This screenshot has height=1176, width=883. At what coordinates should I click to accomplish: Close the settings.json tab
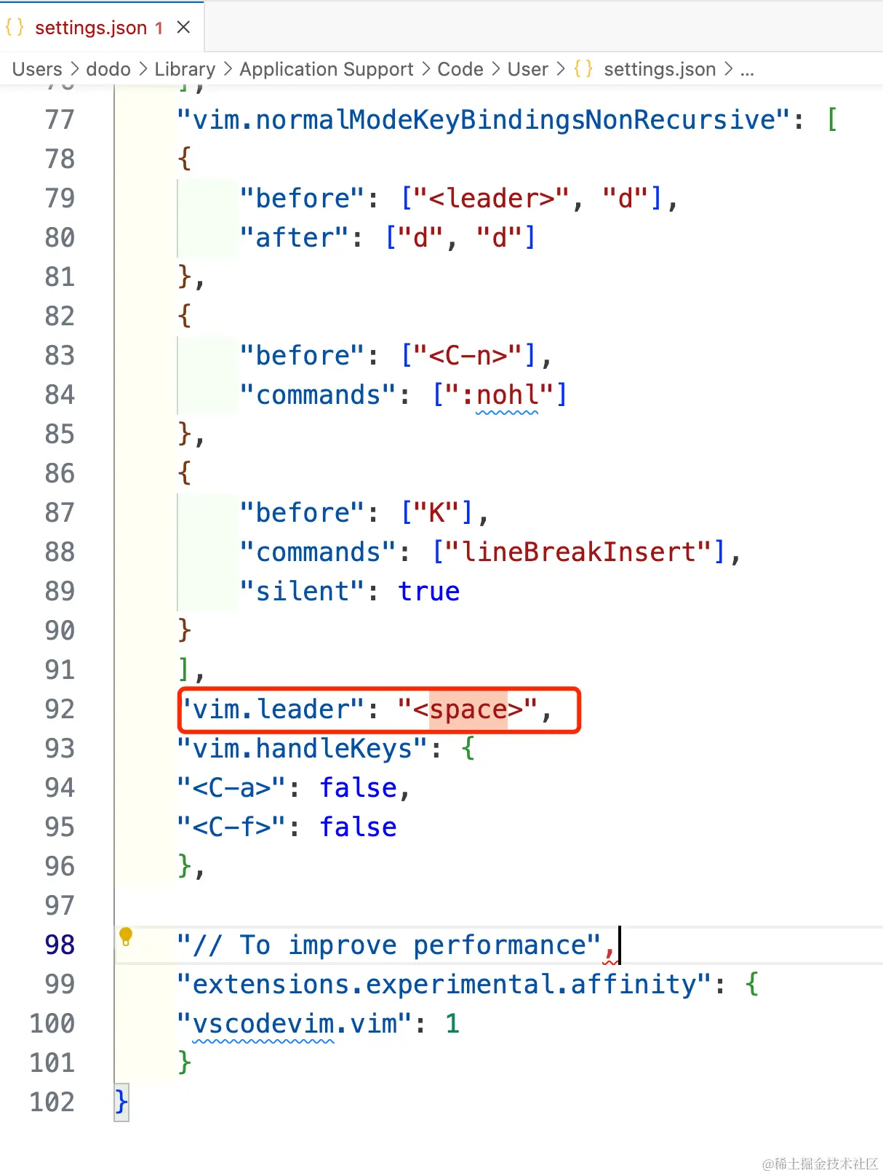[x=183, y=28]
